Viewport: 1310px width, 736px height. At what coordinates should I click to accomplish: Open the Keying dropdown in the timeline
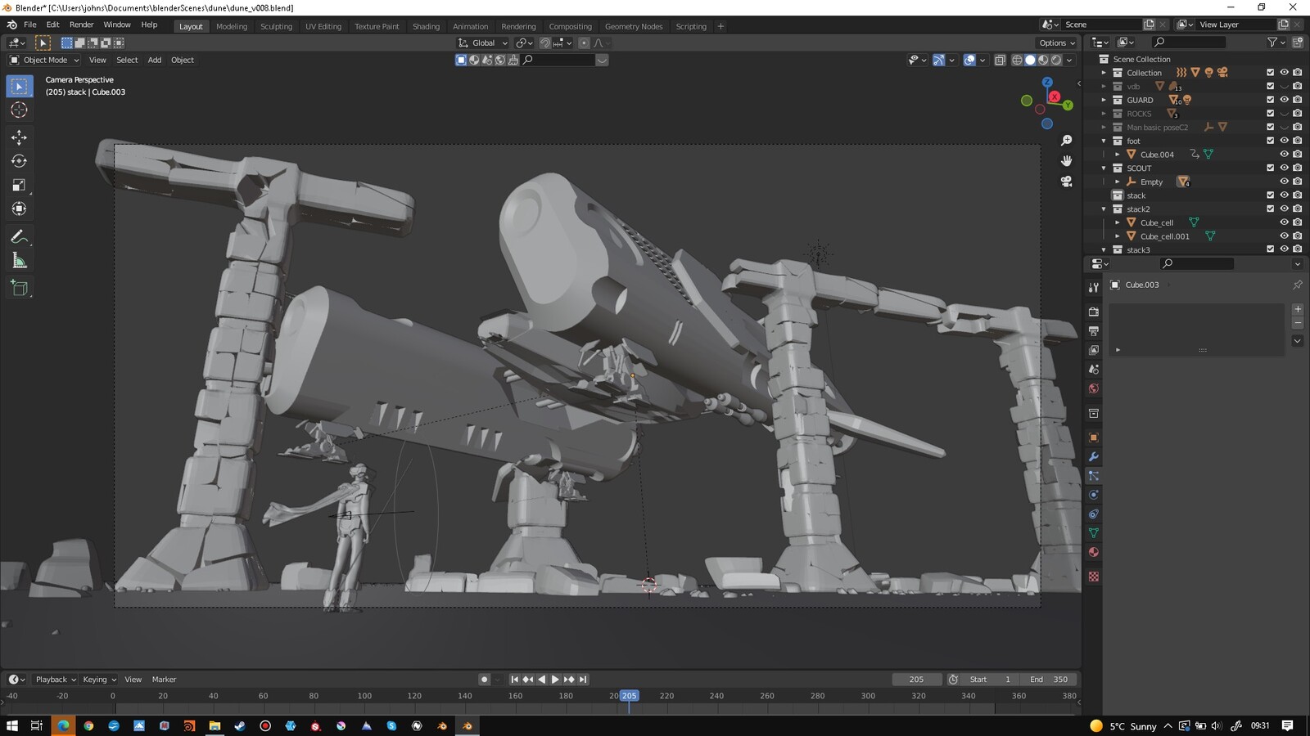pos(99,680)
